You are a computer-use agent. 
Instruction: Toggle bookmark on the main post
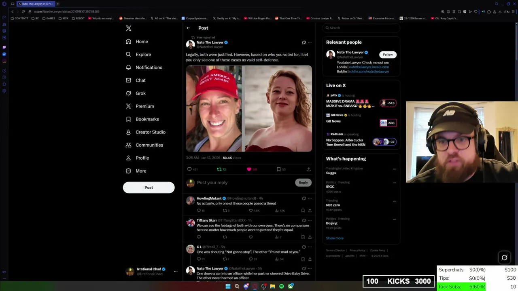coord(278,169)
